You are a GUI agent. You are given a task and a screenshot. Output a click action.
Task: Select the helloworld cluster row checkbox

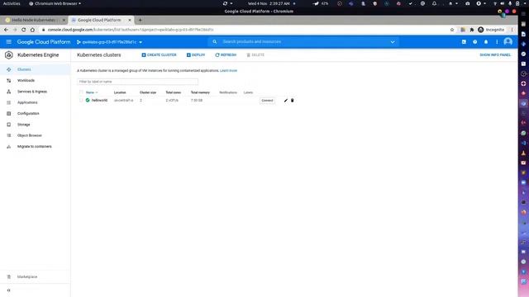[81, 101]
